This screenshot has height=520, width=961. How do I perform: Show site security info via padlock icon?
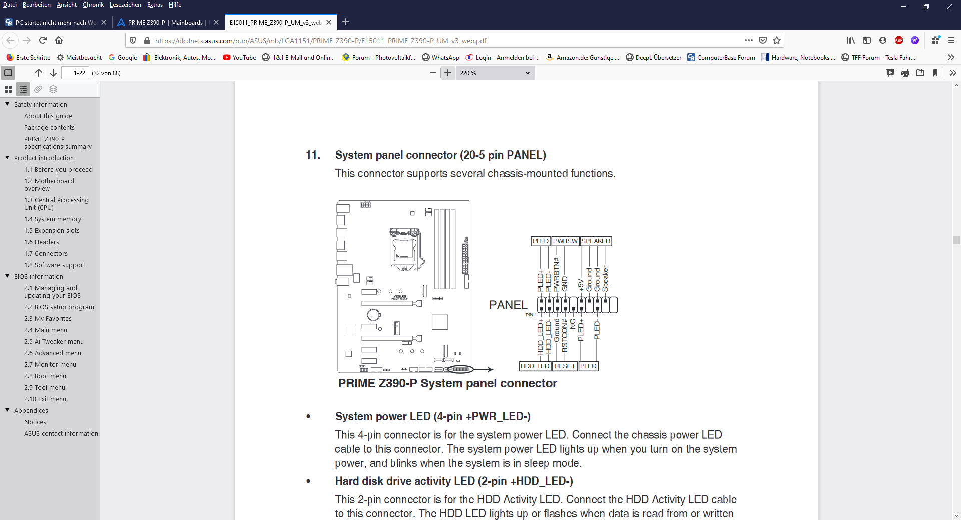(x=147, y=40)
